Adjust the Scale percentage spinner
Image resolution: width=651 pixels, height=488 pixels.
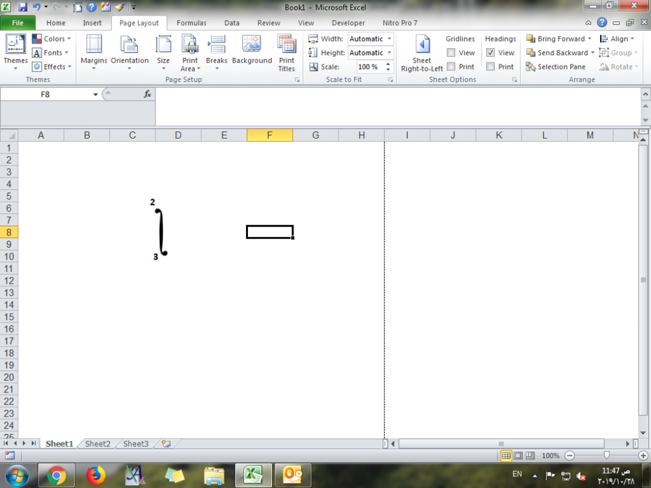coord(388,66)
